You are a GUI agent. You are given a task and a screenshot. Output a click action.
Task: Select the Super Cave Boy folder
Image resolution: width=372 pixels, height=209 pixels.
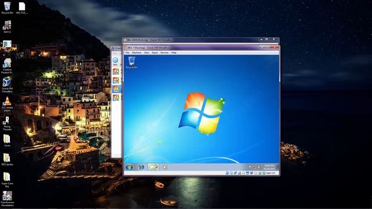click(7, 180)
